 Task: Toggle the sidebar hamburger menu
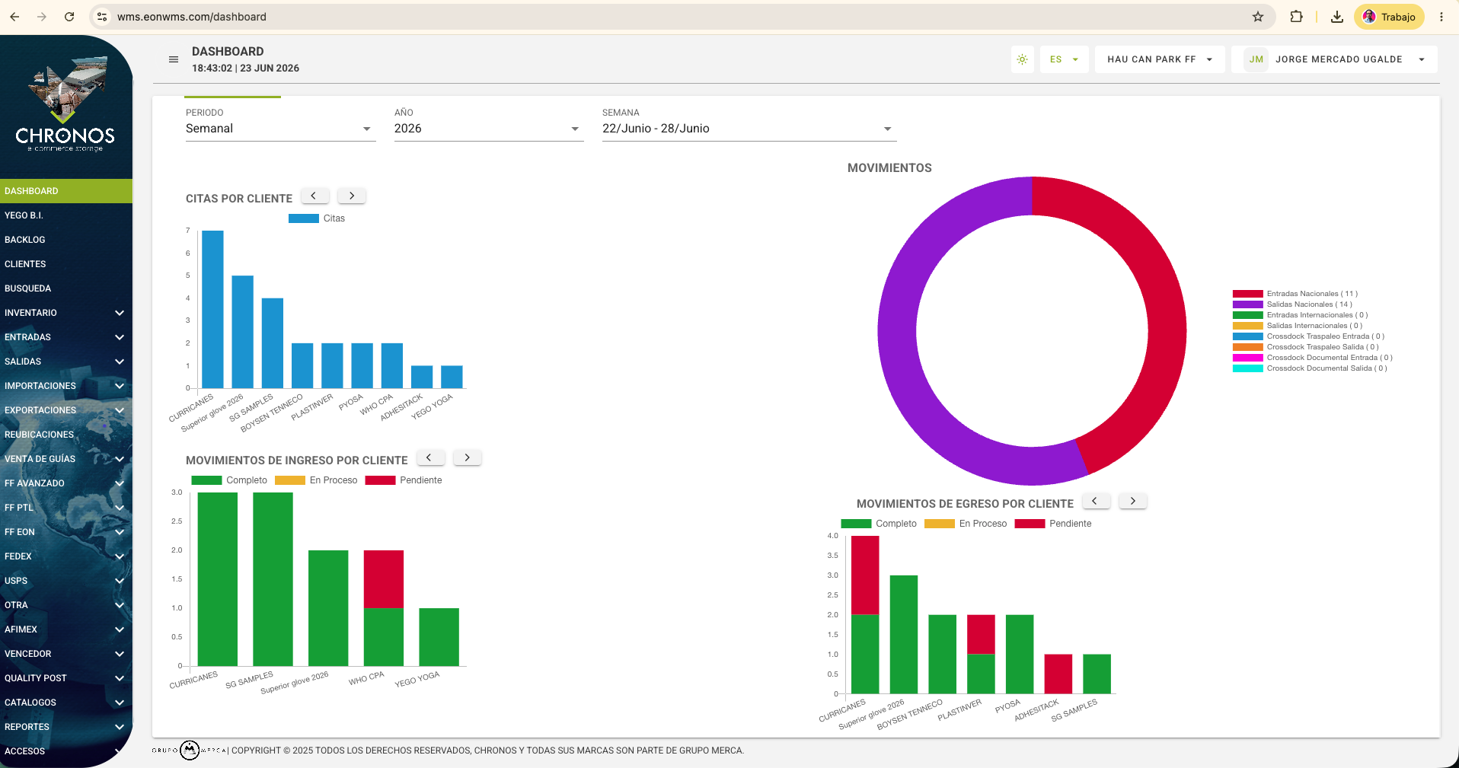174,59
